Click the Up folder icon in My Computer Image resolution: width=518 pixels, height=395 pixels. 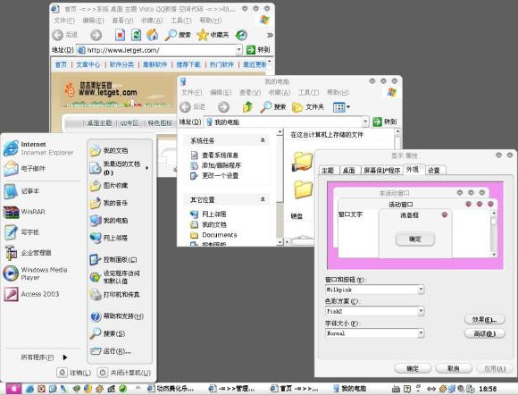coord(247,106)
